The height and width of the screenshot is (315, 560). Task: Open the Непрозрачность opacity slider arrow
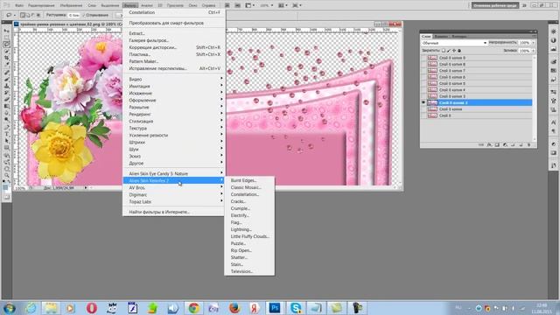tap(533, 43)
